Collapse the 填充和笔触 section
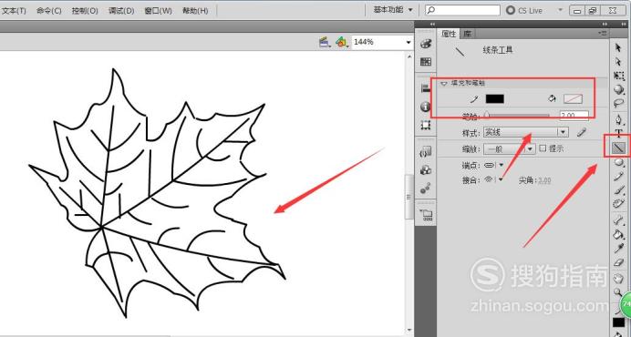This screenshot has width=631, height=337. [x=444, y=83]
